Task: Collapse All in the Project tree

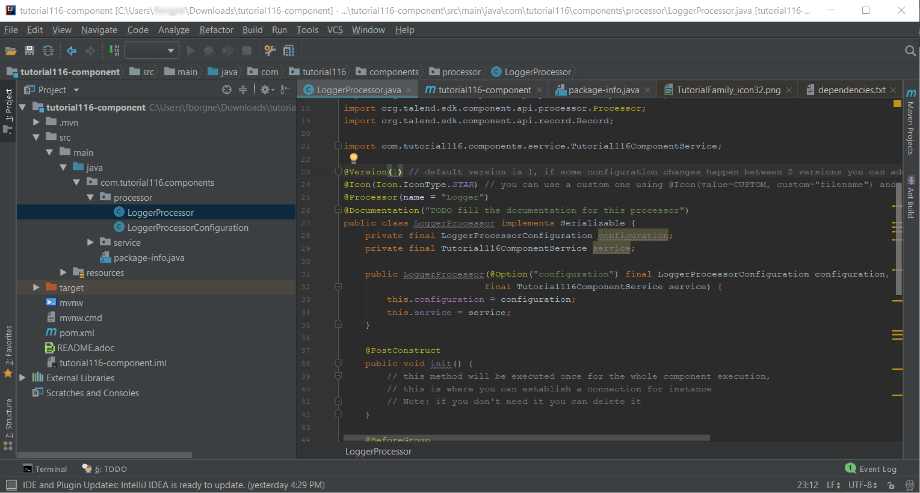Action: (242, 89)
